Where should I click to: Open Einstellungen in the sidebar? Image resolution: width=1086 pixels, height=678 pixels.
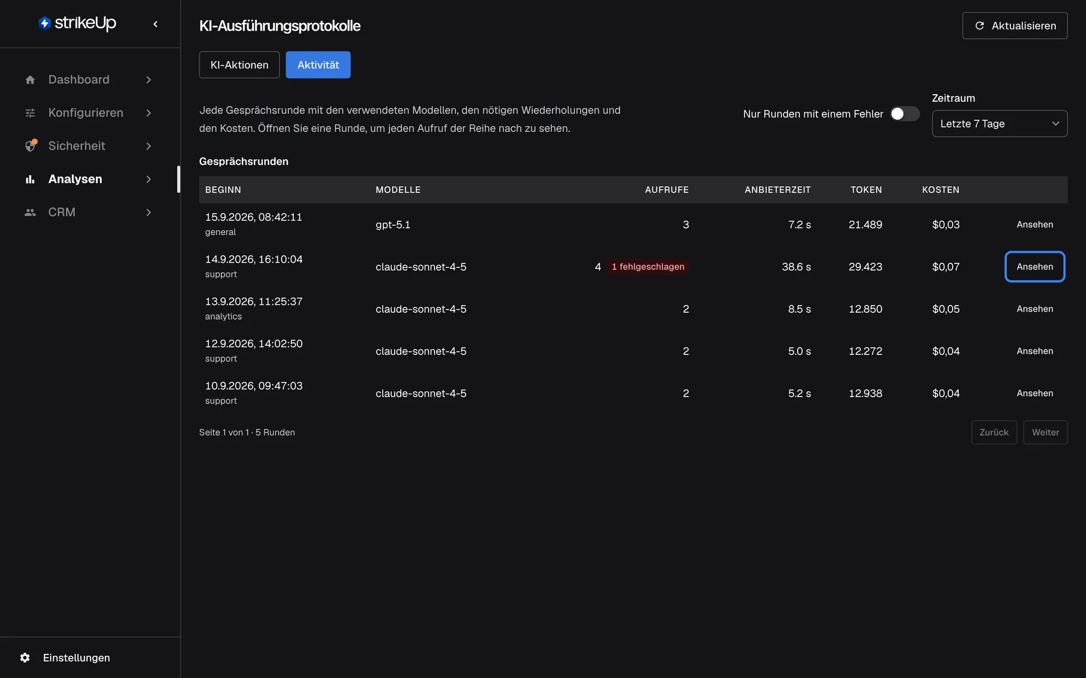(x=77, y=658)
